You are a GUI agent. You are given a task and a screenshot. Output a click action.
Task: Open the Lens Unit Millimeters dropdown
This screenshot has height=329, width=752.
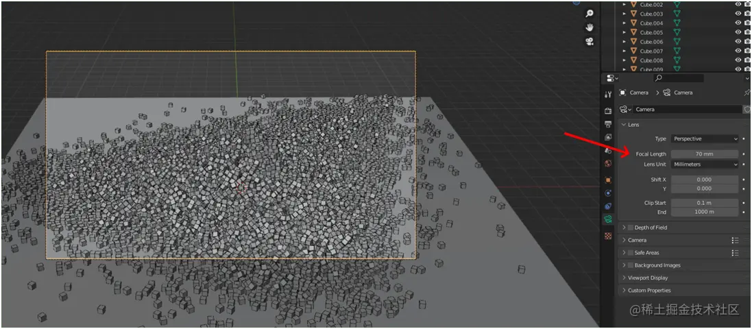705,164
